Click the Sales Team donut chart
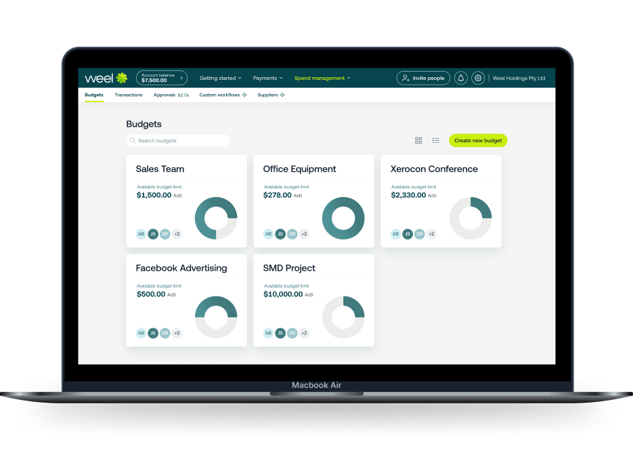Image resolution: width=633 pixels, height=469 pixels. [216, 218]
